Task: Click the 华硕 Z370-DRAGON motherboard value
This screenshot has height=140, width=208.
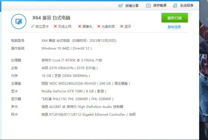Action: (70, 68)
